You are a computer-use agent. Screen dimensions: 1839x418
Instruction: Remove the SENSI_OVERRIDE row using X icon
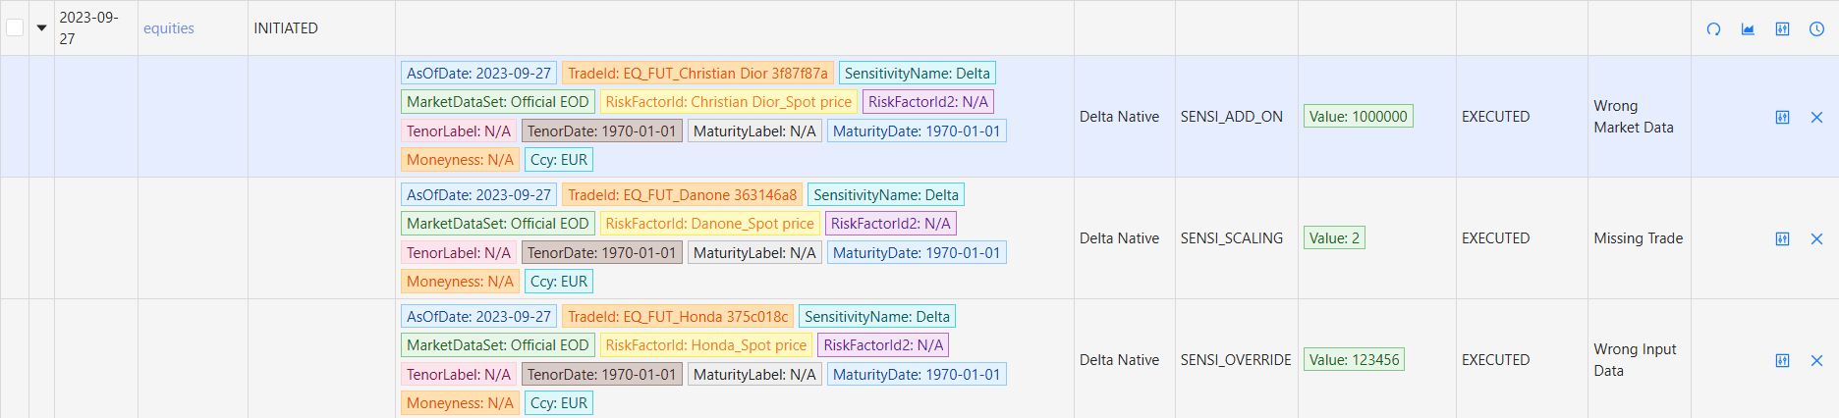pos(1816,360)
